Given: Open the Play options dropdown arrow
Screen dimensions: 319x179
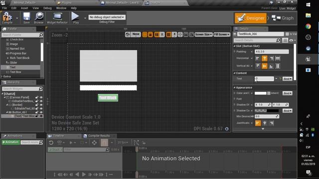Looking at the screenshot, I should pyautogui.click(x=85, y=18).
